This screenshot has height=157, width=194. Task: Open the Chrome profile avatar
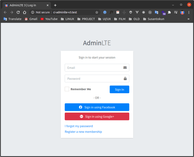182,12
